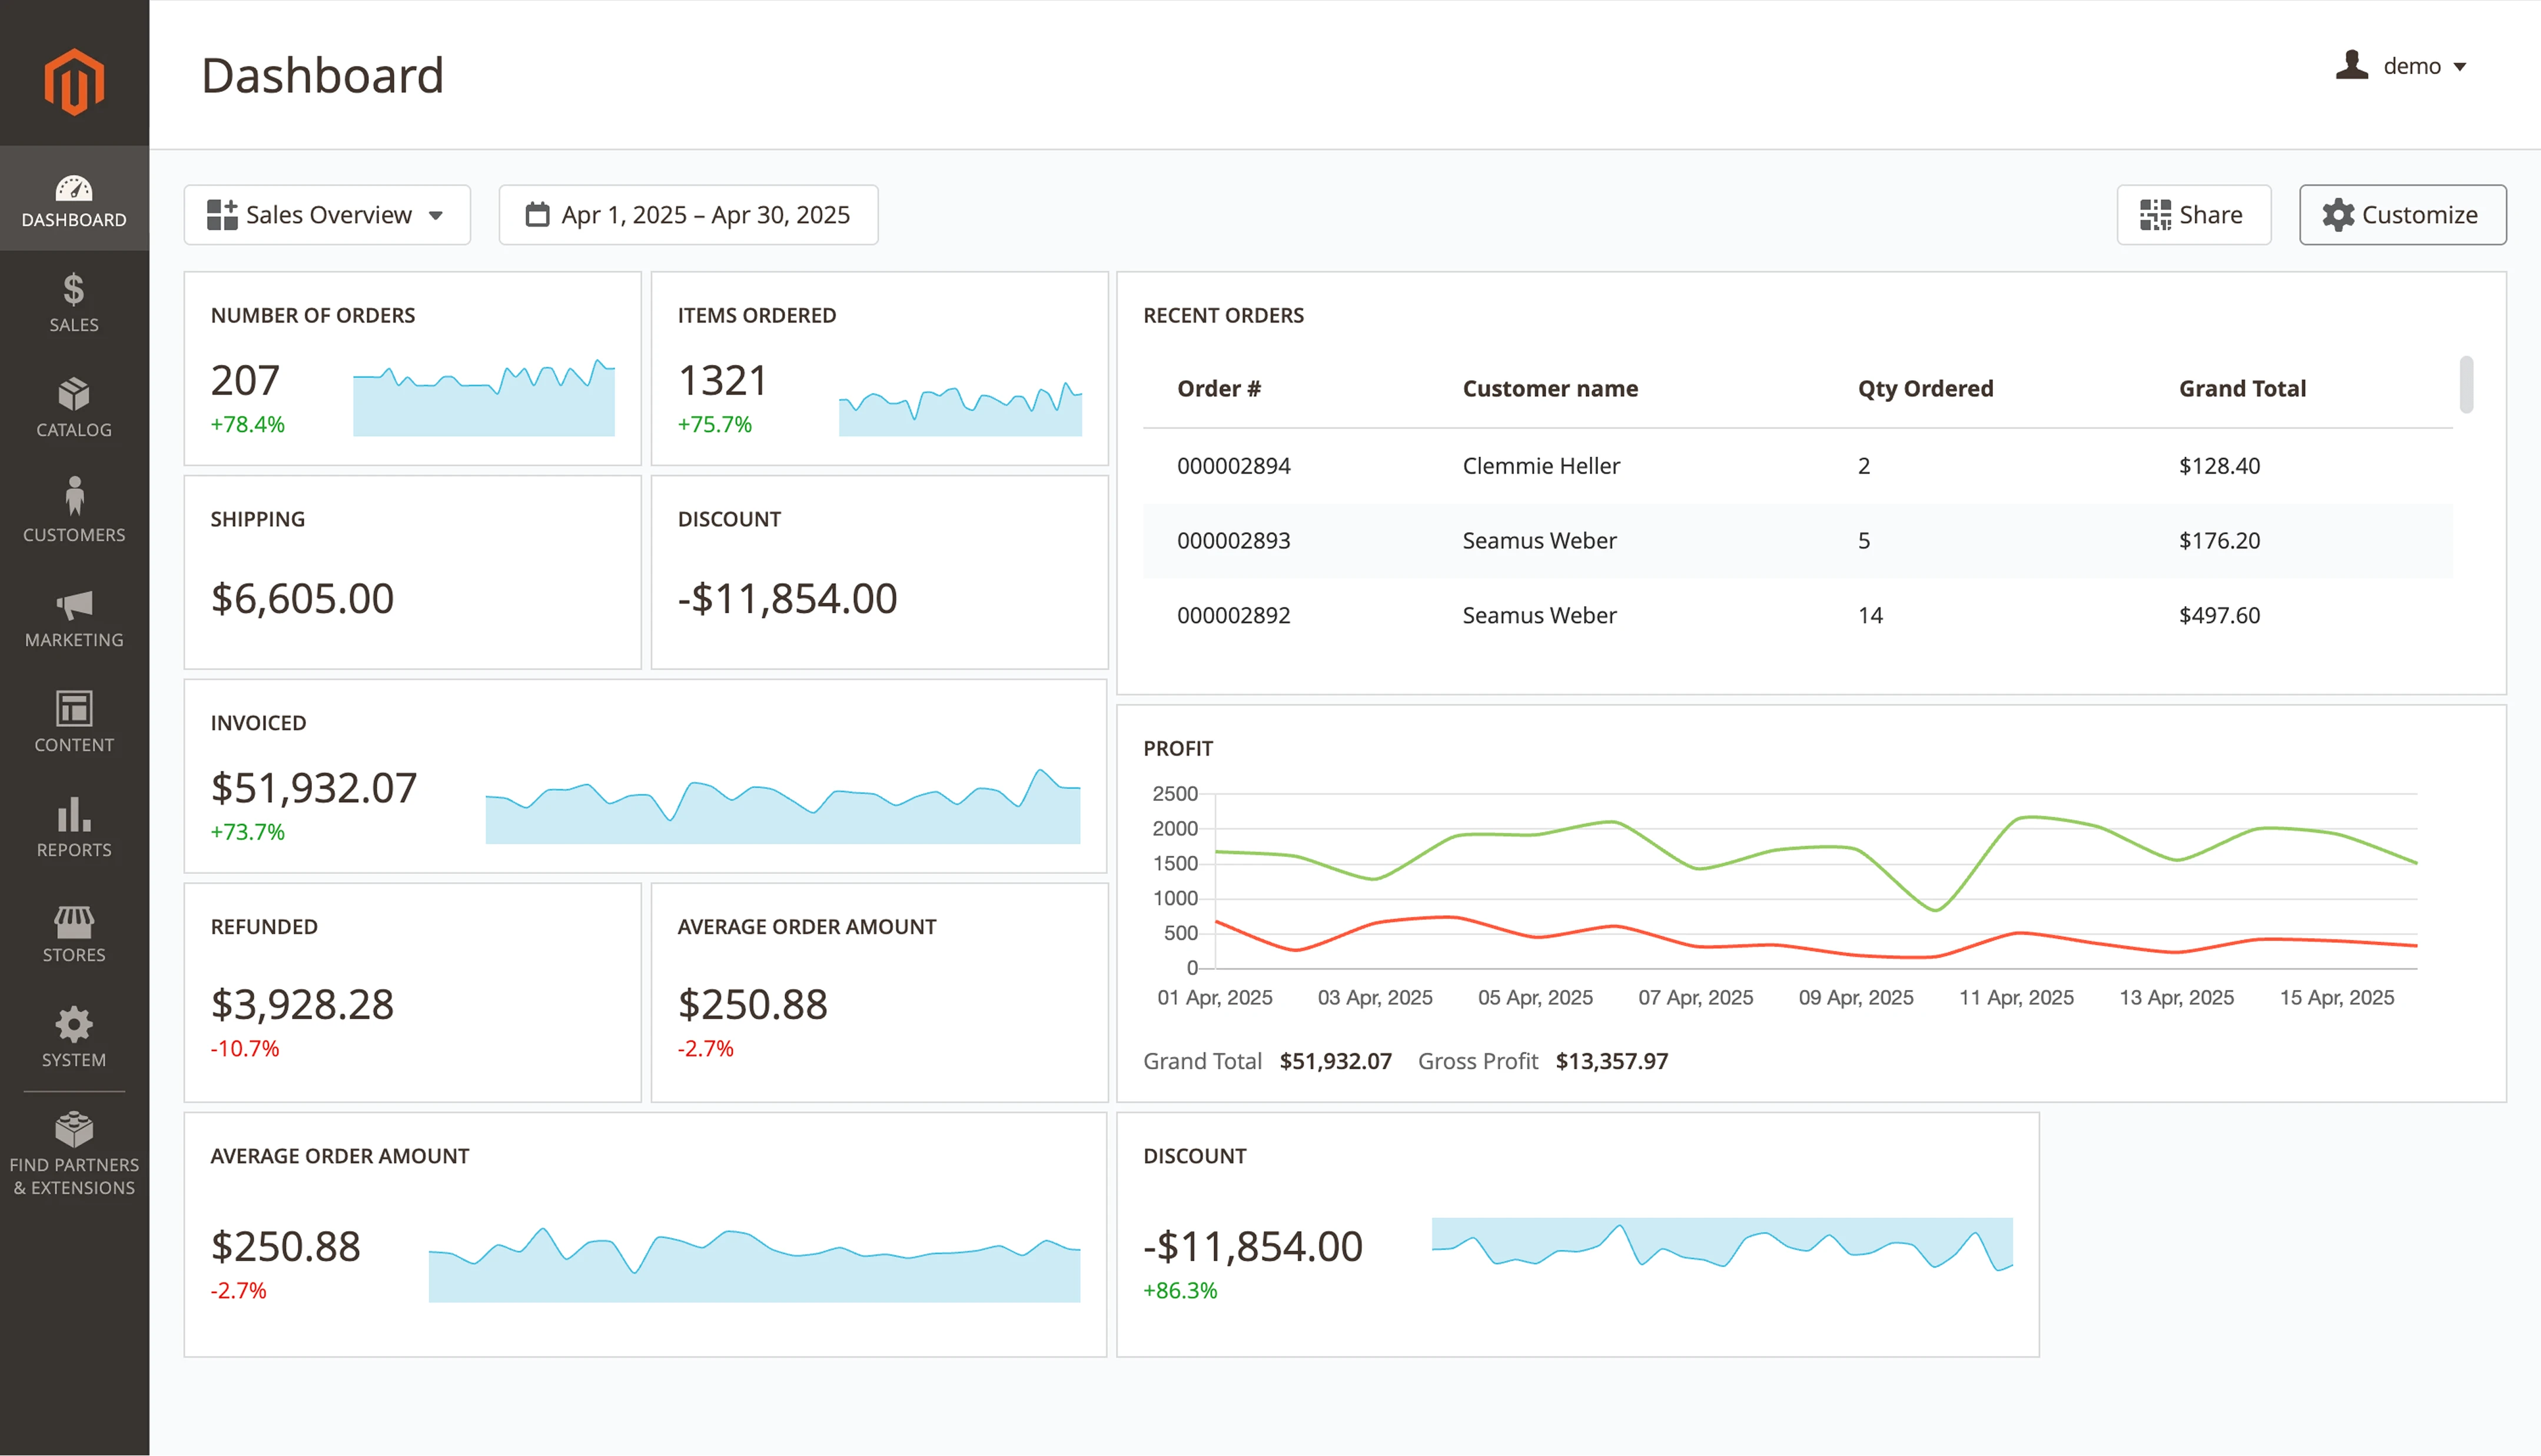The width and height of the screenshot is (2541, 1456).
Task: Open the Sales section icon in sidebar
Action: tap(74, 292)
